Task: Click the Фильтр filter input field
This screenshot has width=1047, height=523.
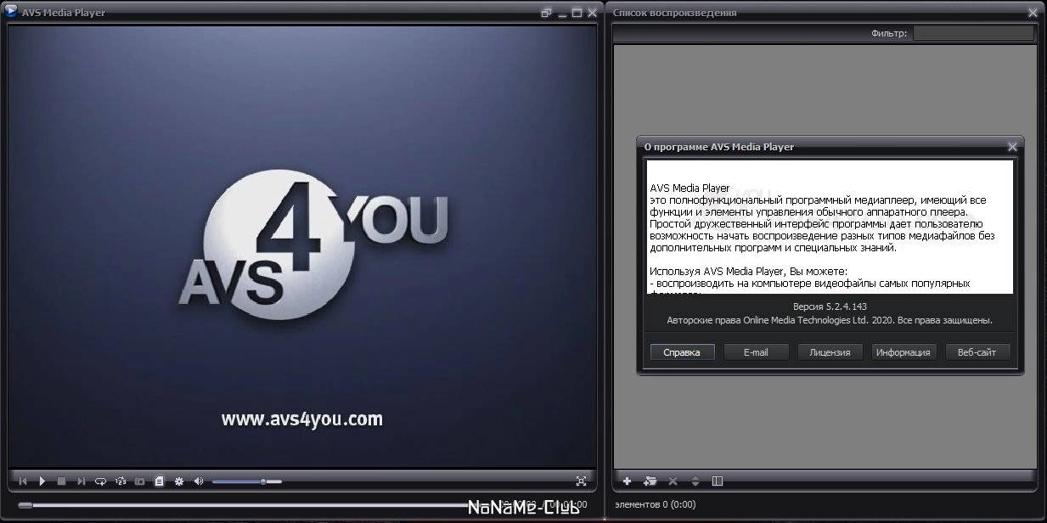Action: [973, 33]
